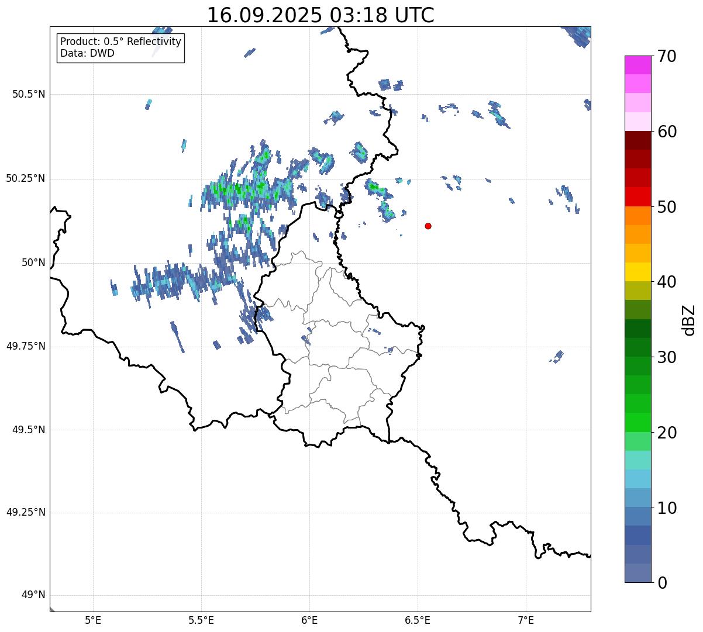Click the title '16.09.2025 03:18 UTC'

click(x=321, y=15)
